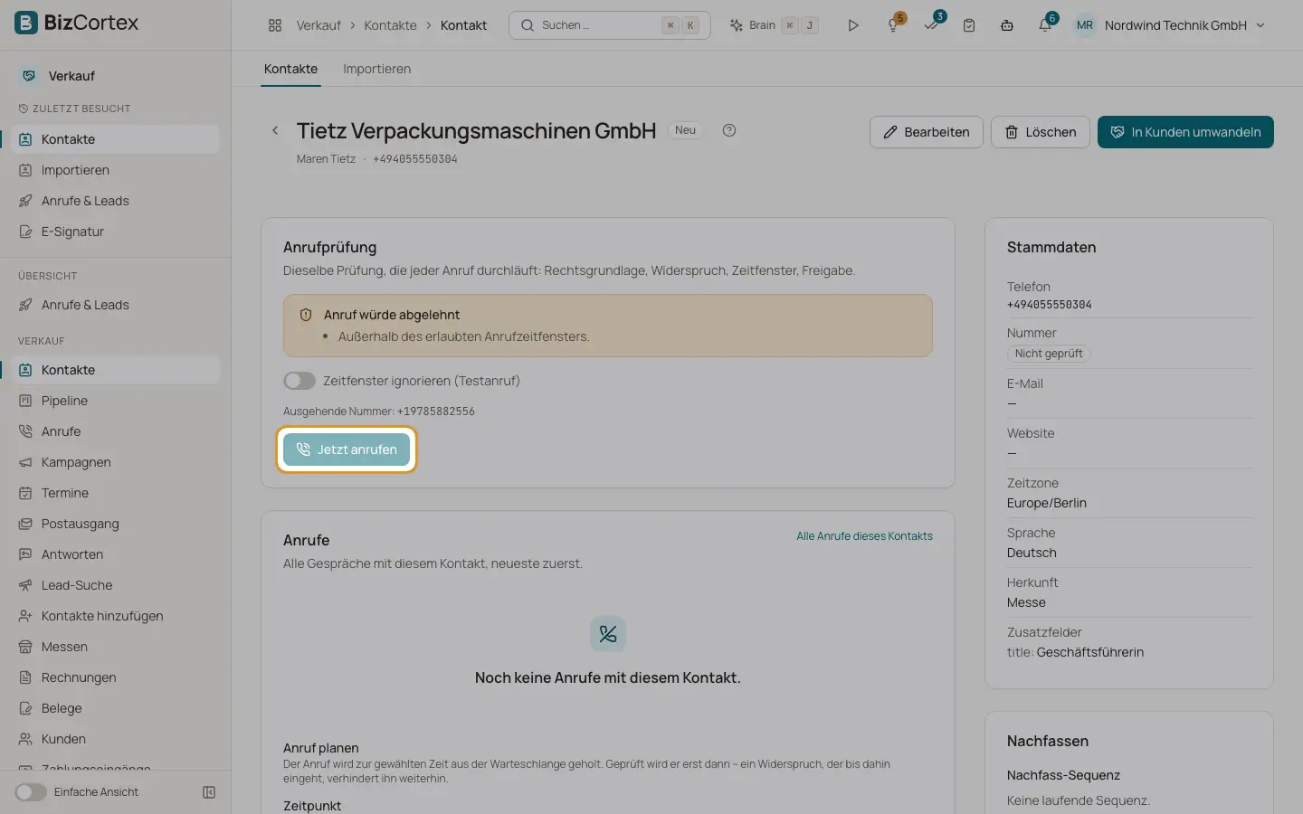1303x814 pixels.
Task: Click the Suchen search field
Action: point(610,25)
